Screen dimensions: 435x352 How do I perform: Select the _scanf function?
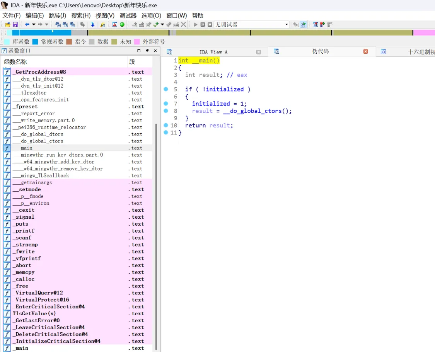(78, 238)
